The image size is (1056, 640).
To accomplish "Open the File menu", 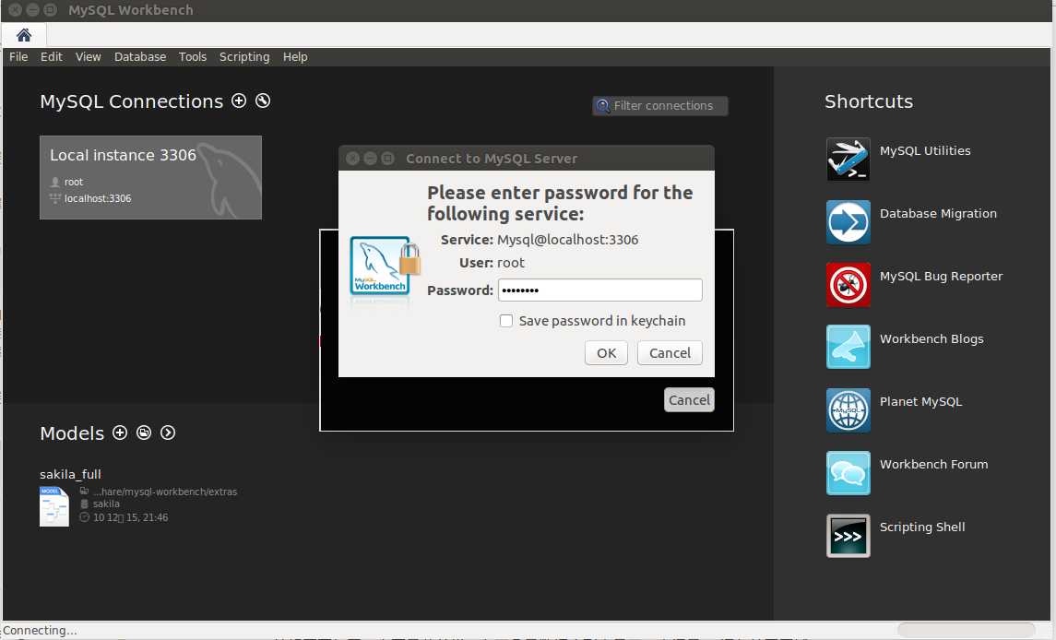I will (x=18, y=56).
